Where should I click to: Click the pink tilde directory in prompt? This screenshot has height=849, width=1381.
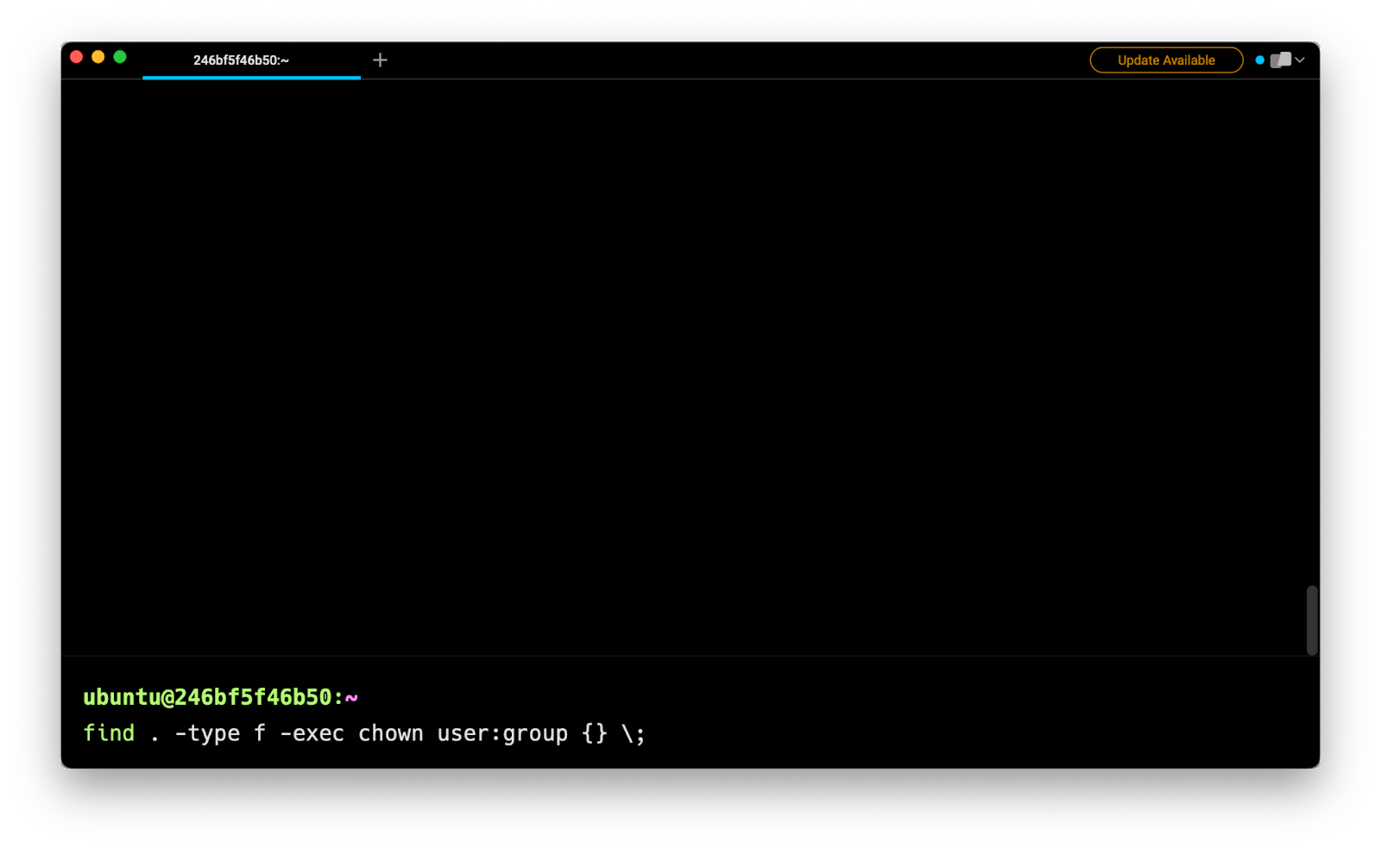pos(351,697)
